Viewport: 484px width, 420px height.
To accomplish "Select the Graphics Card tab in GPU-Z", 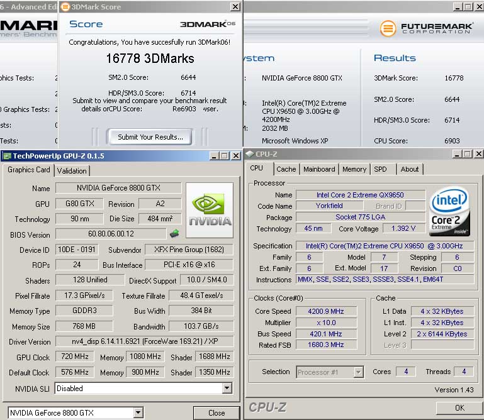I will 29,170.
